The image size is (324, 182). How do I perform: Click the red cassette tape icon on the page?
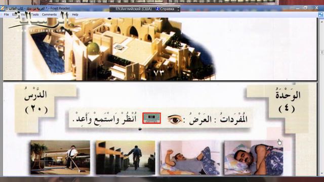(x=151, y=118)
